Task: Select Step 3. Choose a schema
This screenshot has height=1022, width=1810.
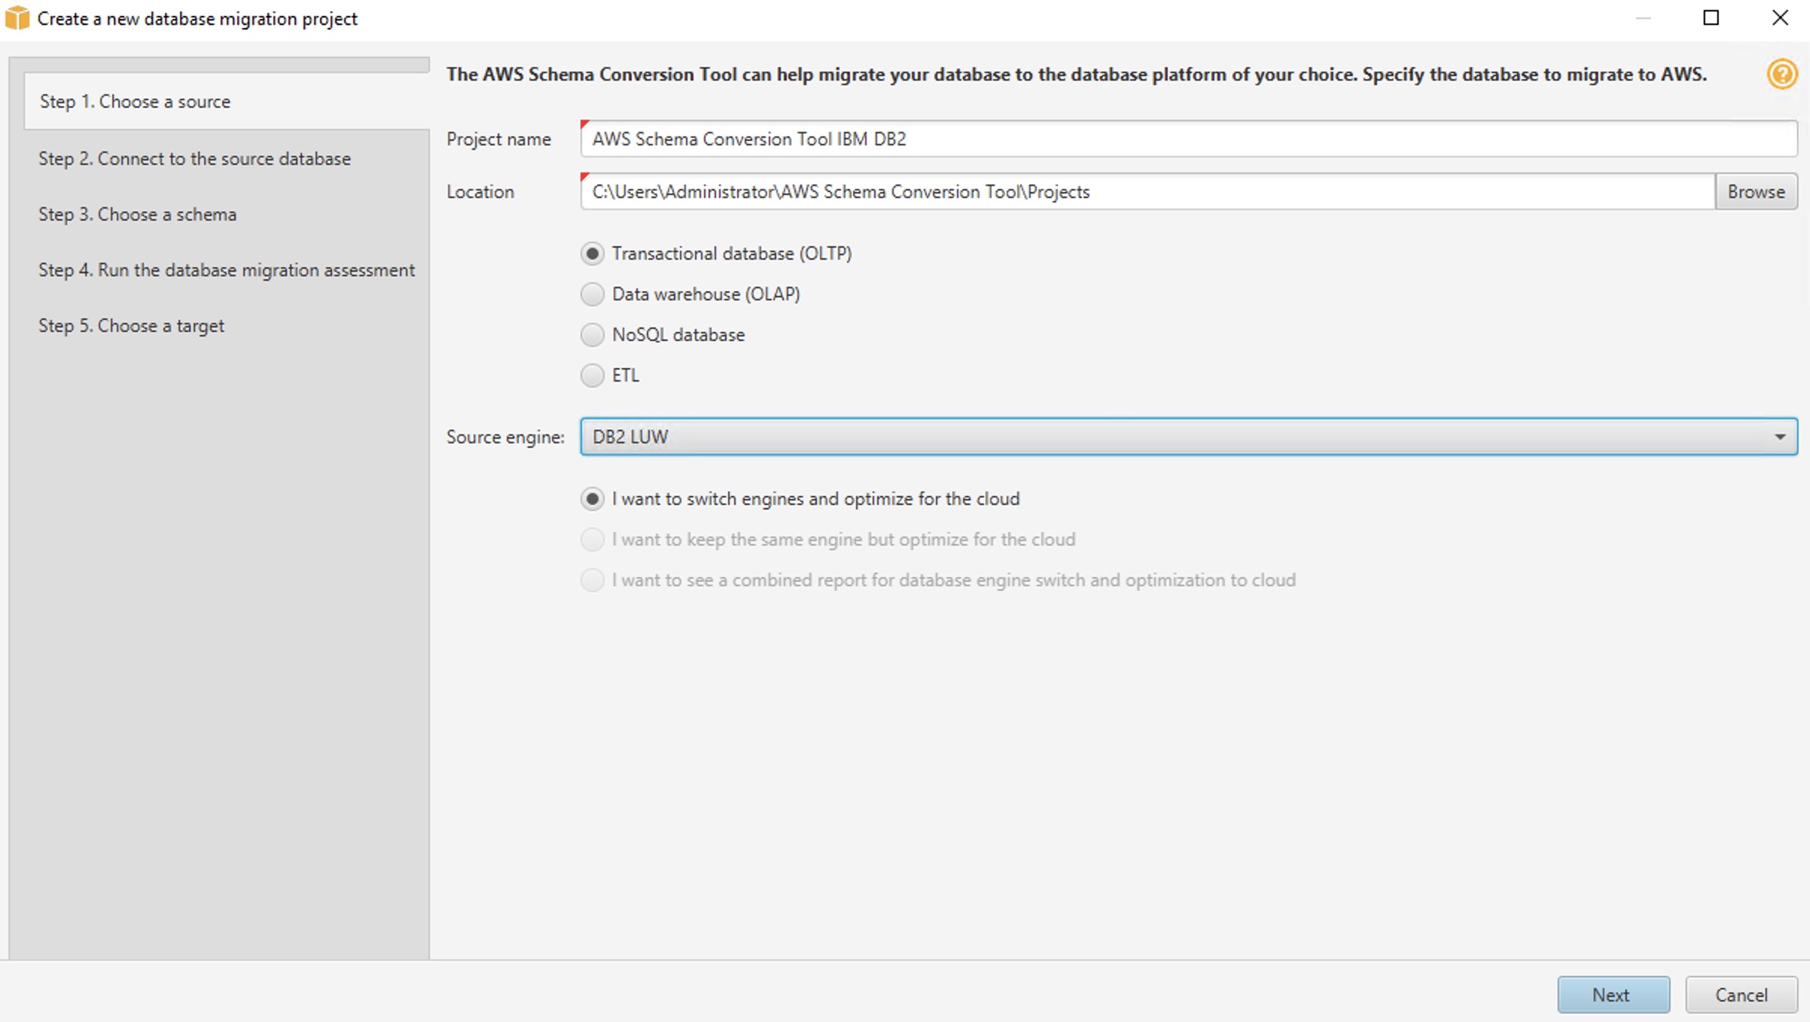Action: pos(137,214)
